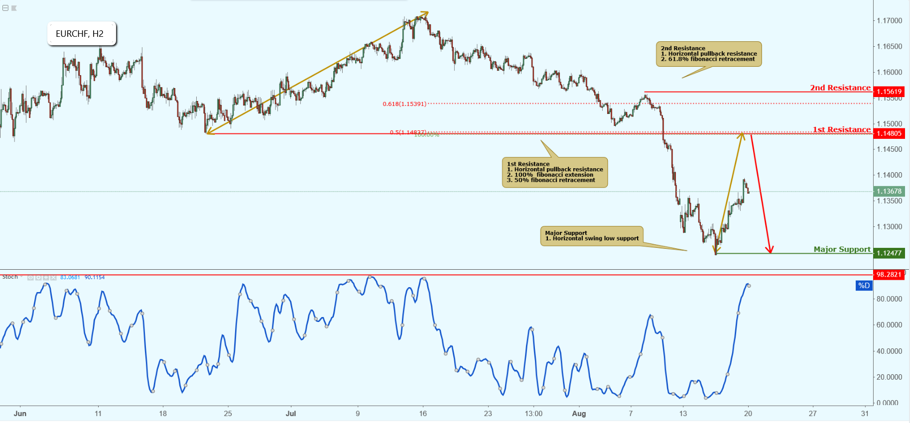Viewport: 910px width, 423px height.
Task: Click the Stoch value 83.0681
Action: 70,277
